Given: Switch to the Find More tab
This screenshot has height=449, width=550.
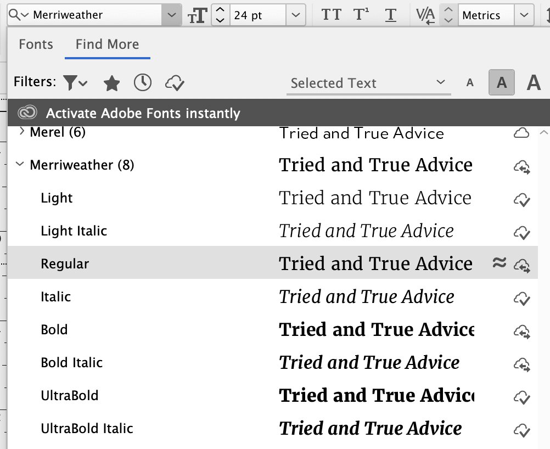Looking at the screenshot, I should [107, 44].
